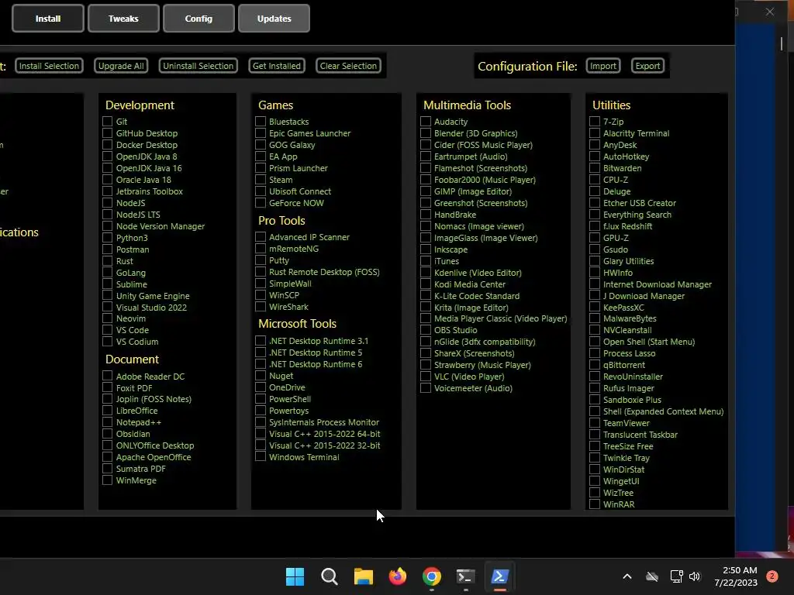Click Upgrade All button

121,66
